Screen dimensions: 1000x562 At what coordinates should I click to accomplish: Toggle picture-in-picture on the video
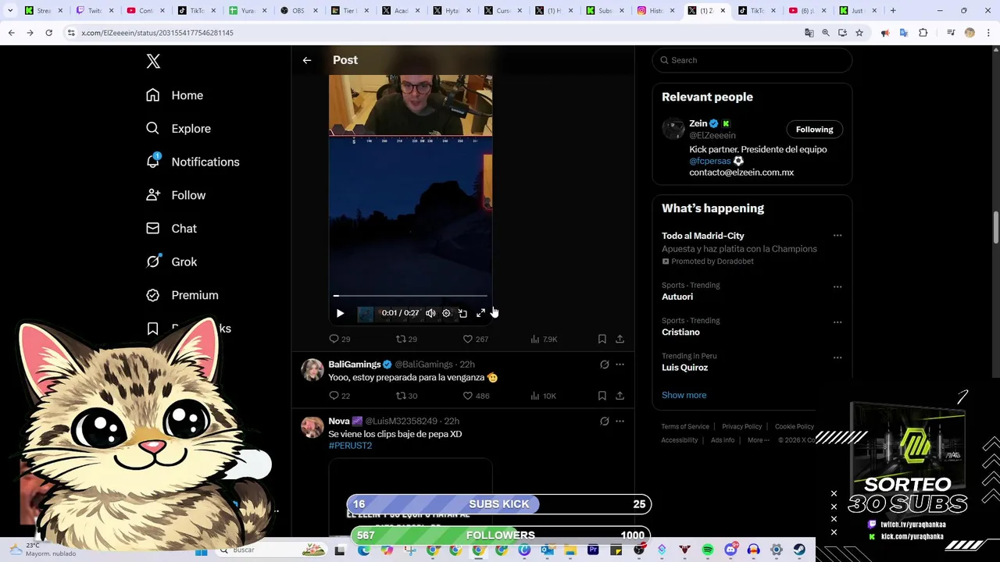tap(462, 313)
